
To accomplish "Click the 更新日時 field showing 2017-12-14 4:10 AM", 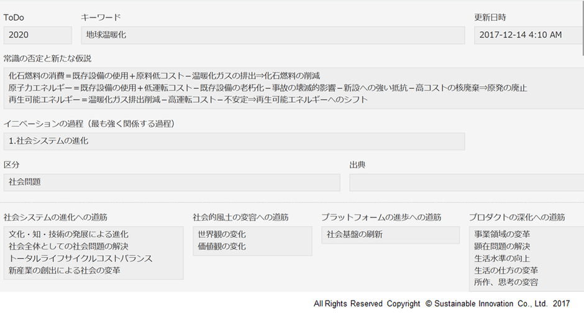I will [529, 35].
